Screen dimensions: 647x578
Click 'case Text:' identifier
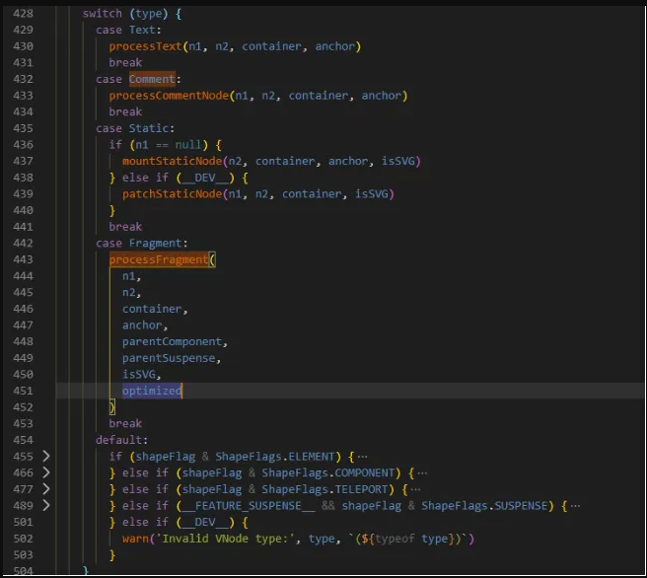point(142,31)
